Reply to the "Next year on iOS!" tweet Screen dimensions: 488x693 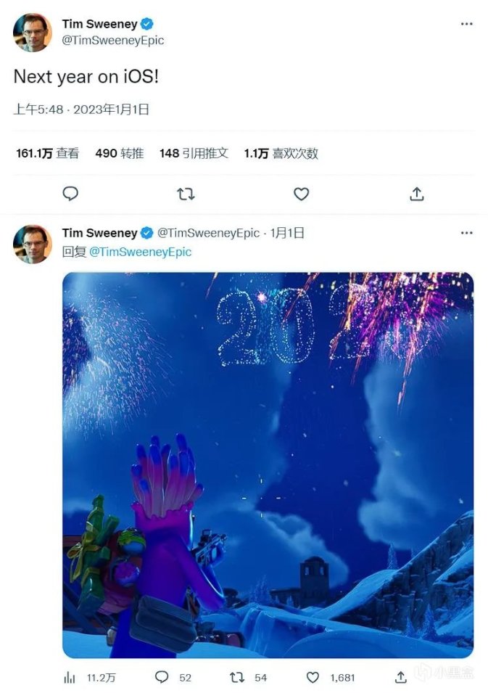(70, 194)
